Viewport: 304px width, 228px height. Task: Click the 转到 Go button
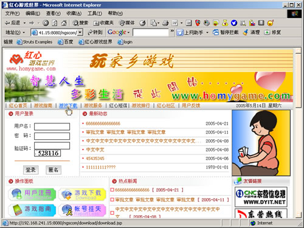(x=95, y=32)
